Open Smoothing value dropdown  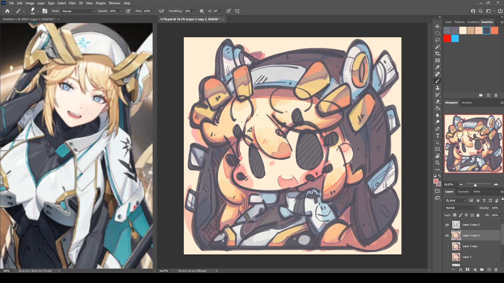coord(195,11)
